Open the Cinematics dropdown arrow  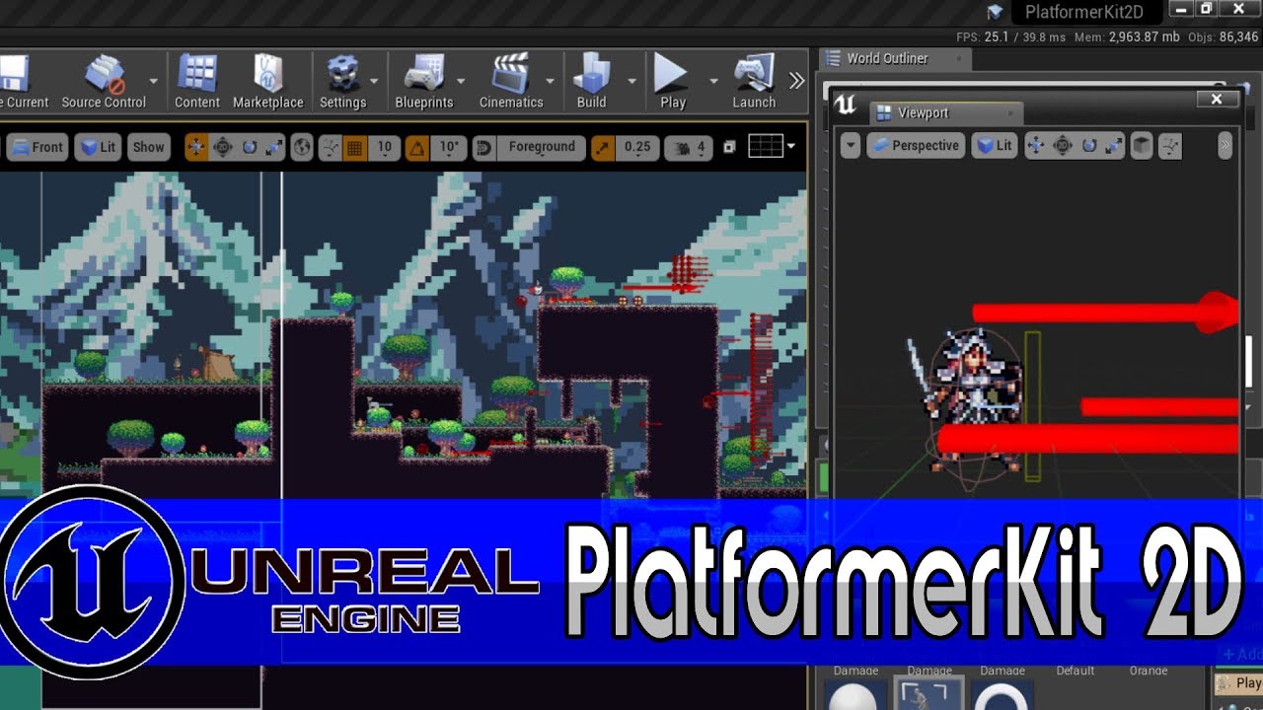[551, 81]
